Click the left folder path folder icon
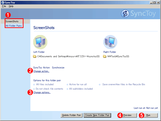Screen dimensions: 161x121 [35, 56]
